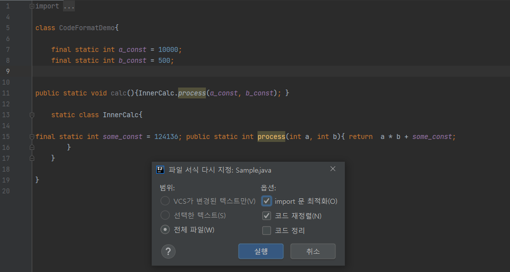The height and width of the screenshot is (272, 510).
Task: Click the 취소 button
Action: click(x=313, y=251)
